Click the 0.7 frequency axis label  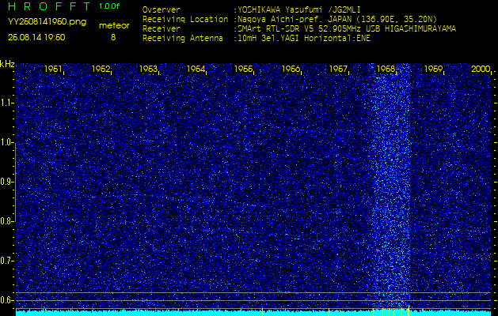click(7, 261)
